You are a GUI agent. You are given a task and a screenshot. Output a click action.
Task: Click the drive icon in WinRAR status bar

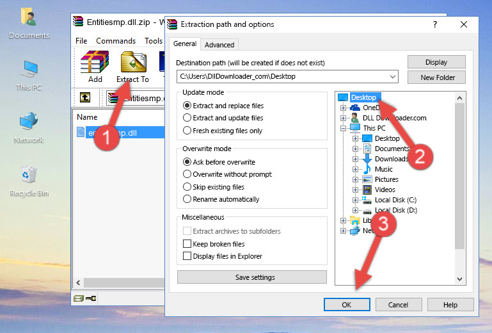79,298
